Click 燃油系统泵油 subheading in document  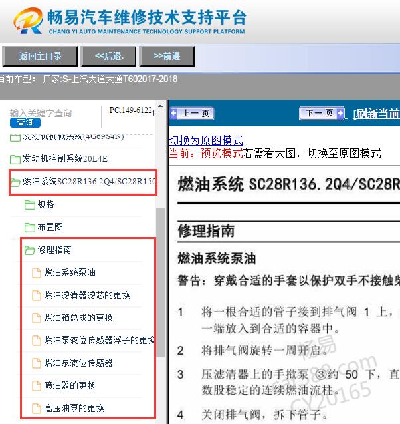(217, 258)
